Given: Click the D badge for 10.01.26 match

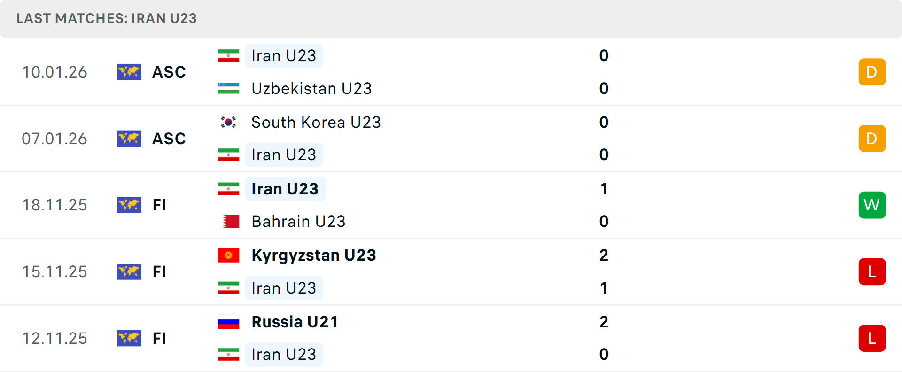Looking at the screenshot, I should pyautogui.click(x=872, y=72).
